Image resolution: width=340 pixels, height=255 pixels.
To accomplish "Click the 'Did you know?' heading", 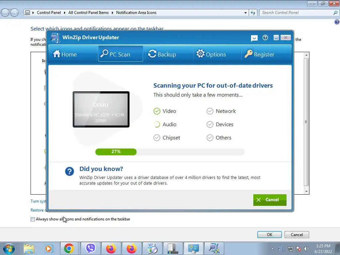I will 101,169.
